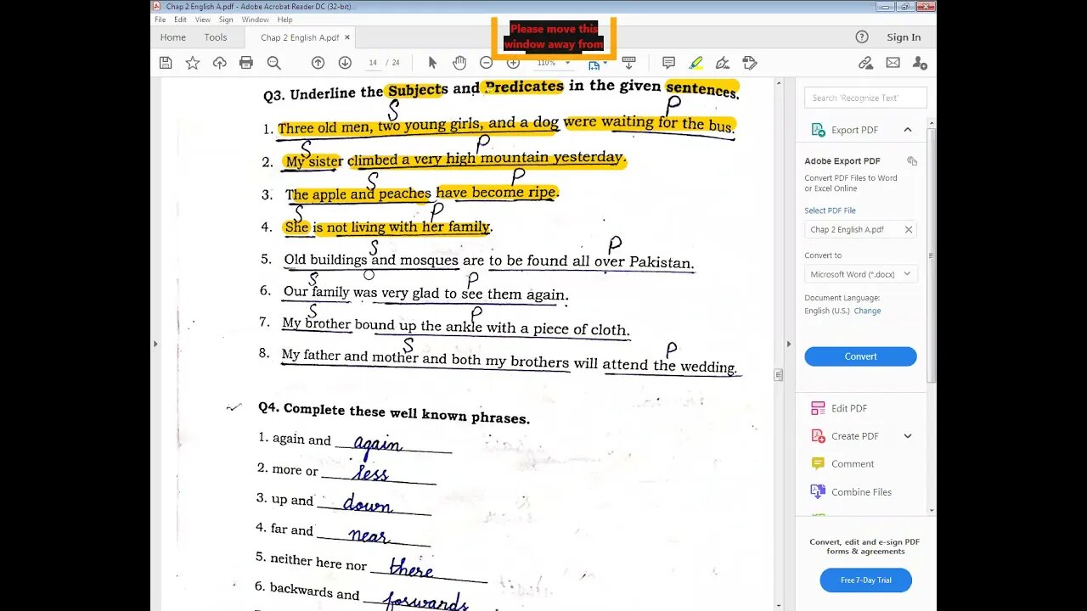Click the Select PDF File link
This screenshot has height=611, width=1087.
[830, 210]
